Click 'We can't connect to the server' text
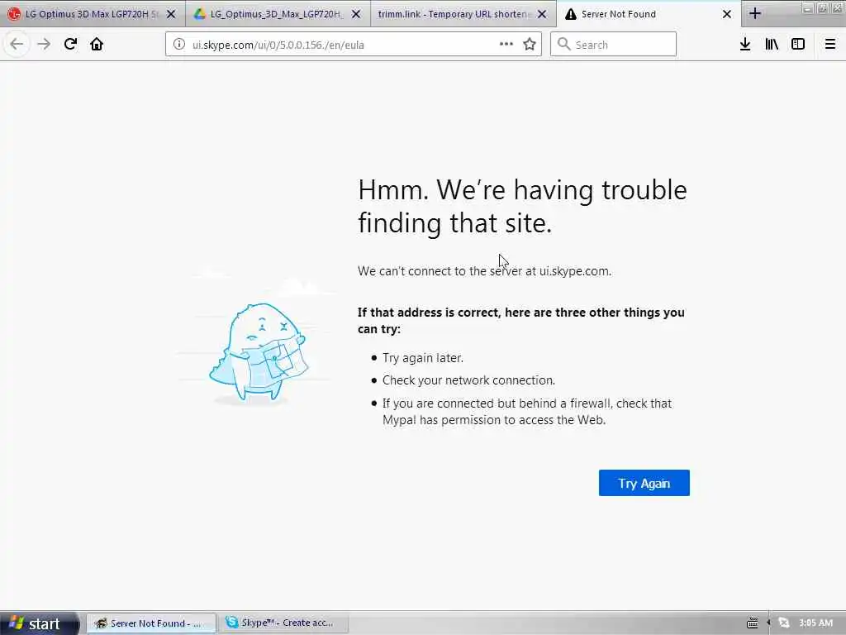The width and height of the screenshot is (846, 635). 484,271
